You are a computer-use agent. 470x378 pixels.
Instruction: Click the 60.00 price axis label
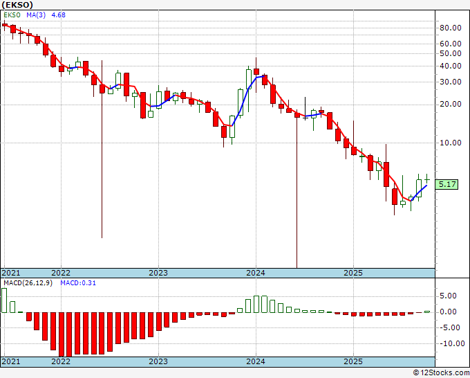click(x=450, y=44)
